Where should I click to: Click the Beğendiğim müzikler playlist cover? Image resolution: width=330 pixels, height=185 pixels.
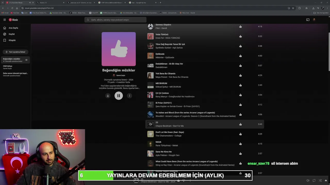click(119, 49)
